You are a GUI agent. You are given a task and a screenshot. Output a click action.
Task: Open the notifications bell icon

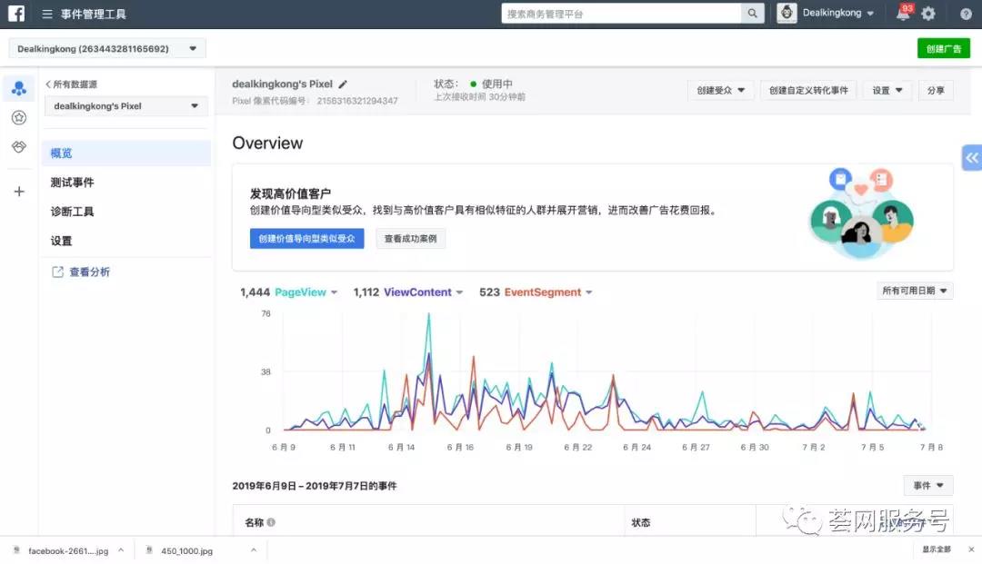(902, 13)
